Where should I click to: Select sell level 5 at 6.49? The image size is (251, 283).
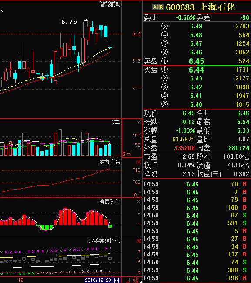point(197,26)
